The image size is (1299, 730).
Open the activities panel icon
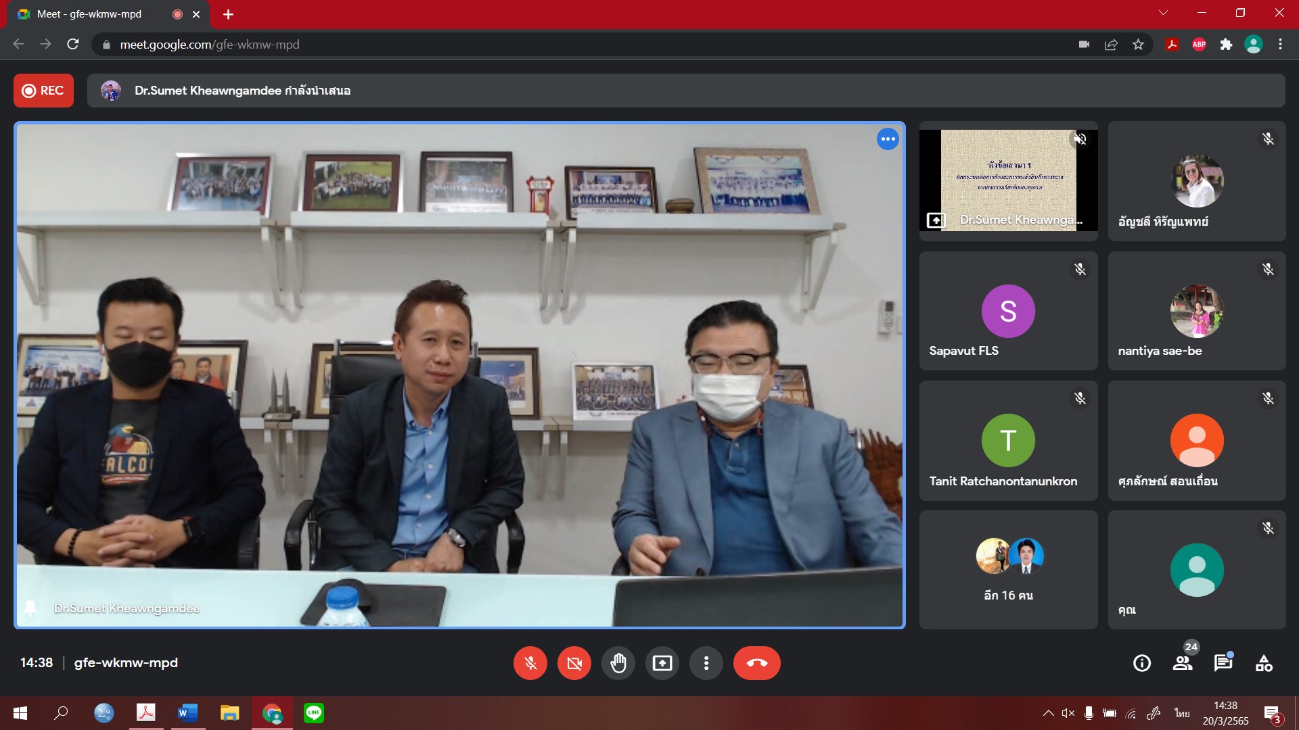tap(1264, 663)
